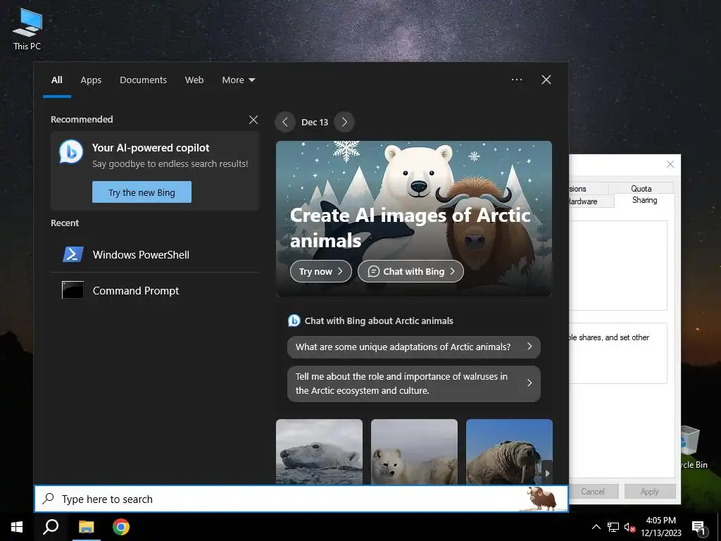The image size is (721, 541).
Task: Click the taskbar Search magnifier icon
Action: pos(51,527)
